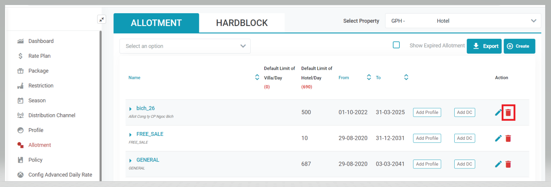Enable the Show Expired Allotment checkbox

click(396, 45)
